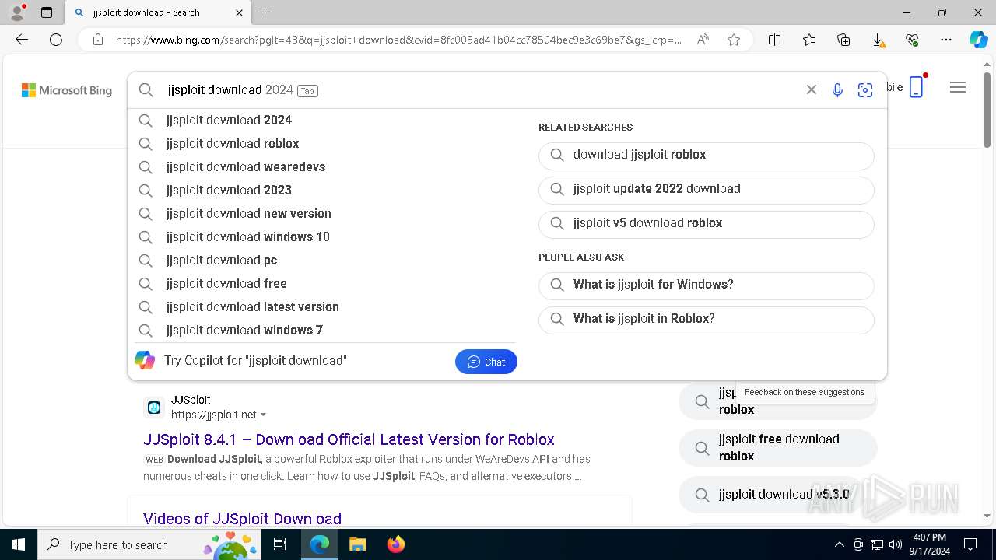This screenshot has height=560, width=996.
Task: Open Microsoft Edge on taskbar
Action: point(320,544)
